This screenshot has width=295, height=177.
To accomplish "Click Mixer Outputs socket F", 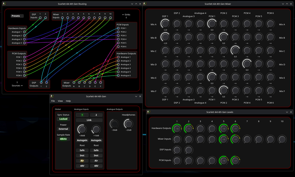I will point(101,82).
